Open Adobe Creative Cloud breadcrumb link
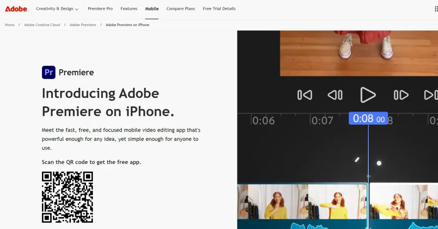438x229 pixels. [42, 25]
